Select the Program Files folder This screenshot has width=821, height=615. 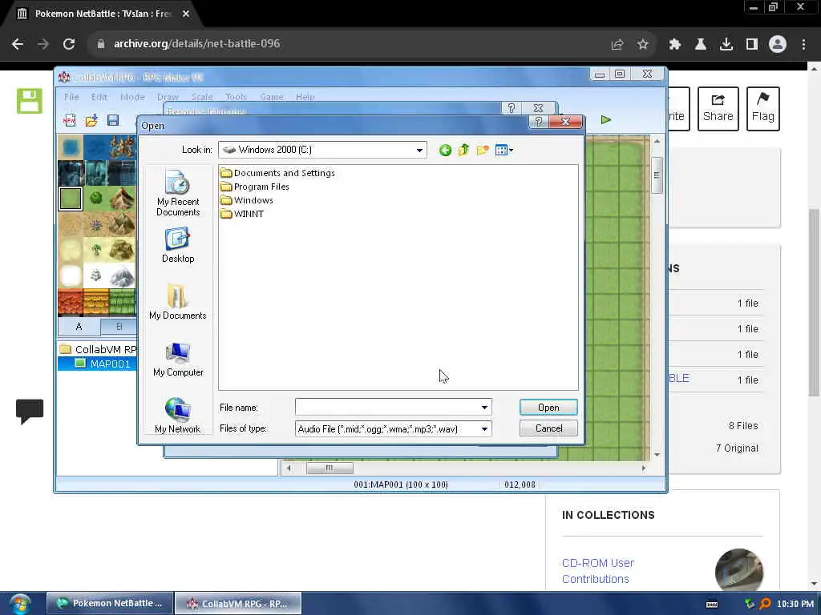point(255,187)
